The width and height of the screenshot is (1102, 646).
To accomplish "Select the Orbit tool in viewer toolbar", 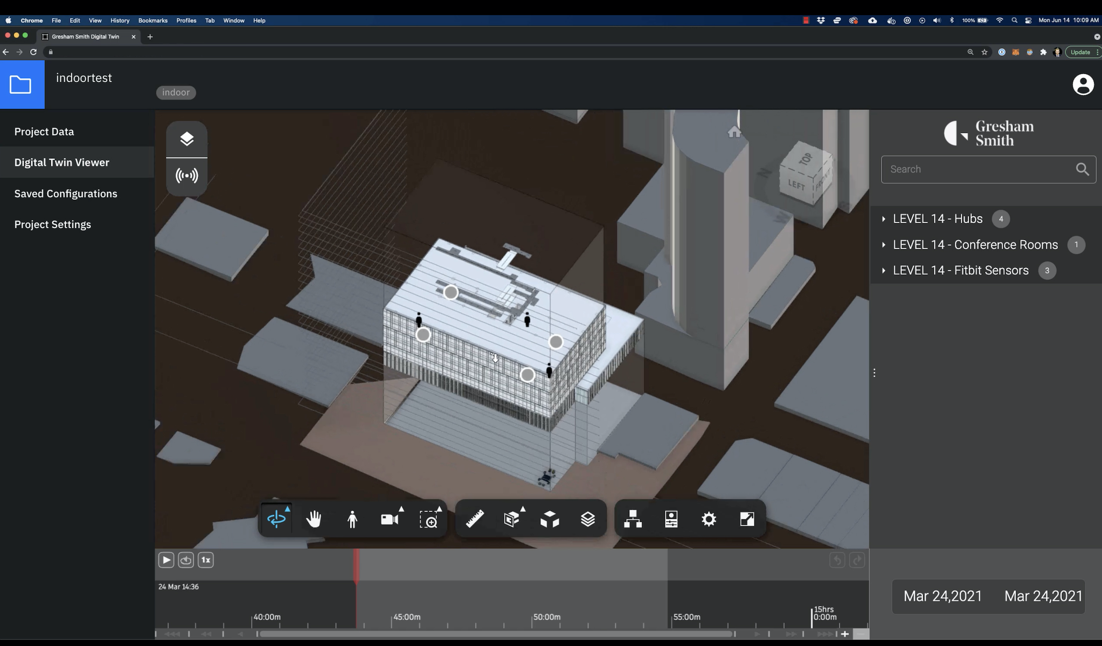I will pyautogui.click(x=276, y=519).
